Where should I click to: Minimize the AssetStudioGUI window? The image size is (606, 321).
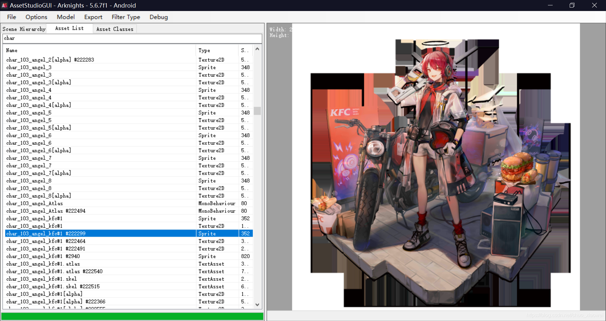550,5
